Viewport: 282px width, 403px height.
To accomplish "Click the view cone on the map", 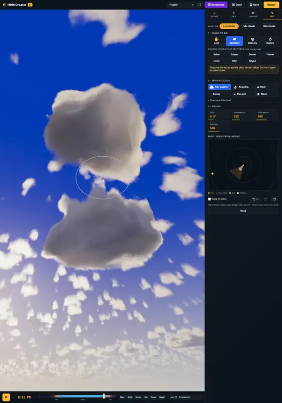I will pos(237,173).
